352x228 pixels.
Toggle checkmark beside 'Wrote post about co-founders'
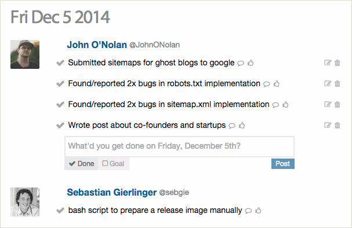60,126
